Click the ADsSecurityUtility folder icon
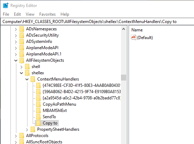This screenshot has height=144, width=194. (22, 35)
